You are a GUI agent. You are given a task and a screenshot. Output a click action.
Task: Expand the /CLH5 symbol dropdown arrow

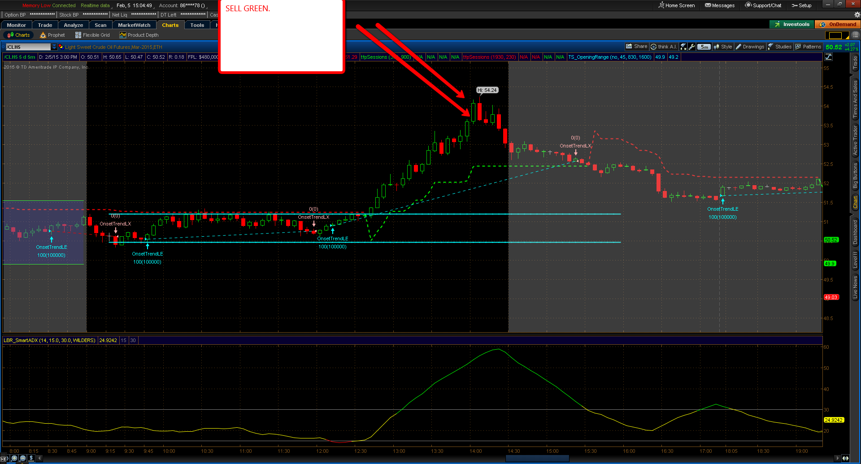pyautogui.click(x=54, y=47)
